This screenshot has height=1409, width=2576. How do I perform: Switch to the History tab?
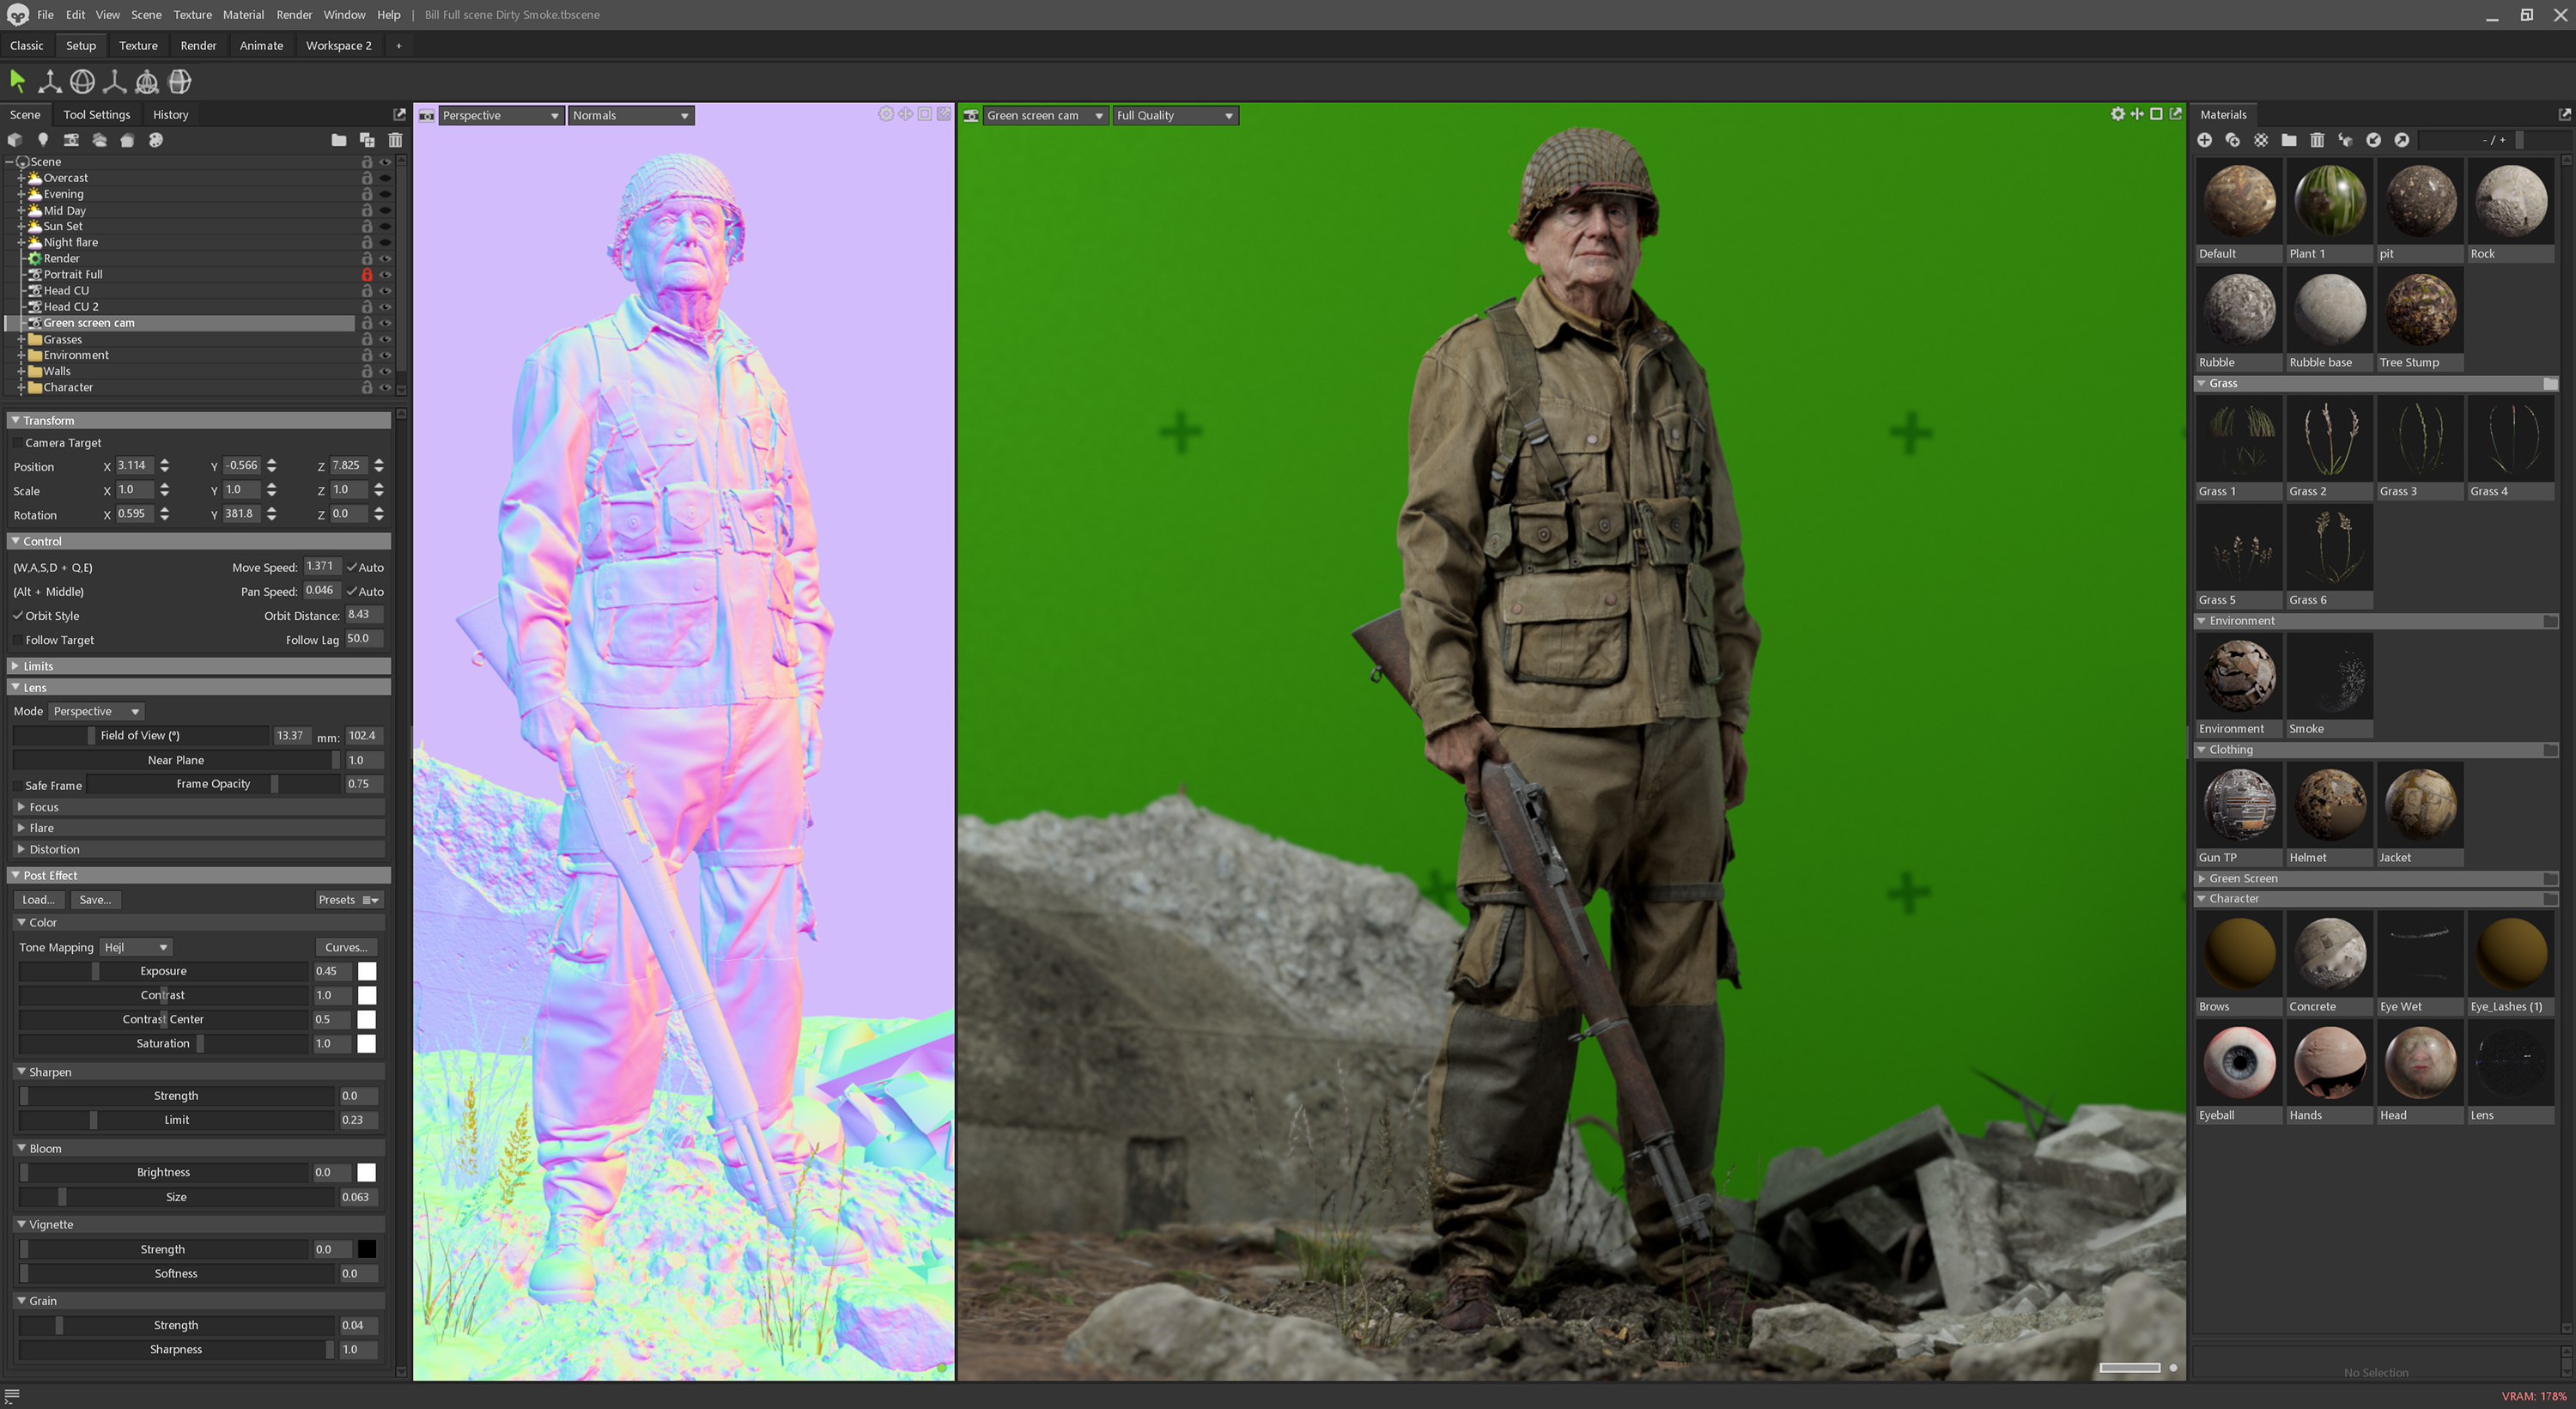(170, 114)
